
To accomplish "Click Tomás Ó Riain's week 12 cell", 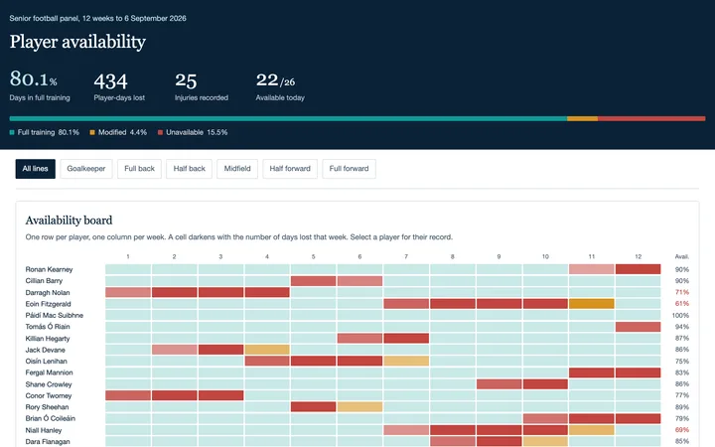I will coord(638,327).
